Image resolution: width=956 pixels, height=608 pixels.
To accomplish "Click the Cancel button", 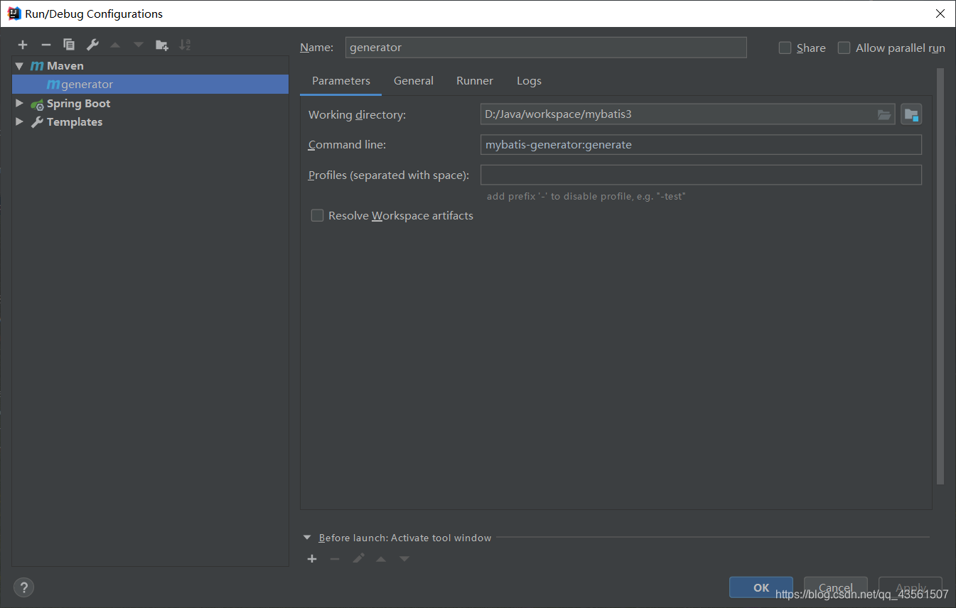I will 836,587.
